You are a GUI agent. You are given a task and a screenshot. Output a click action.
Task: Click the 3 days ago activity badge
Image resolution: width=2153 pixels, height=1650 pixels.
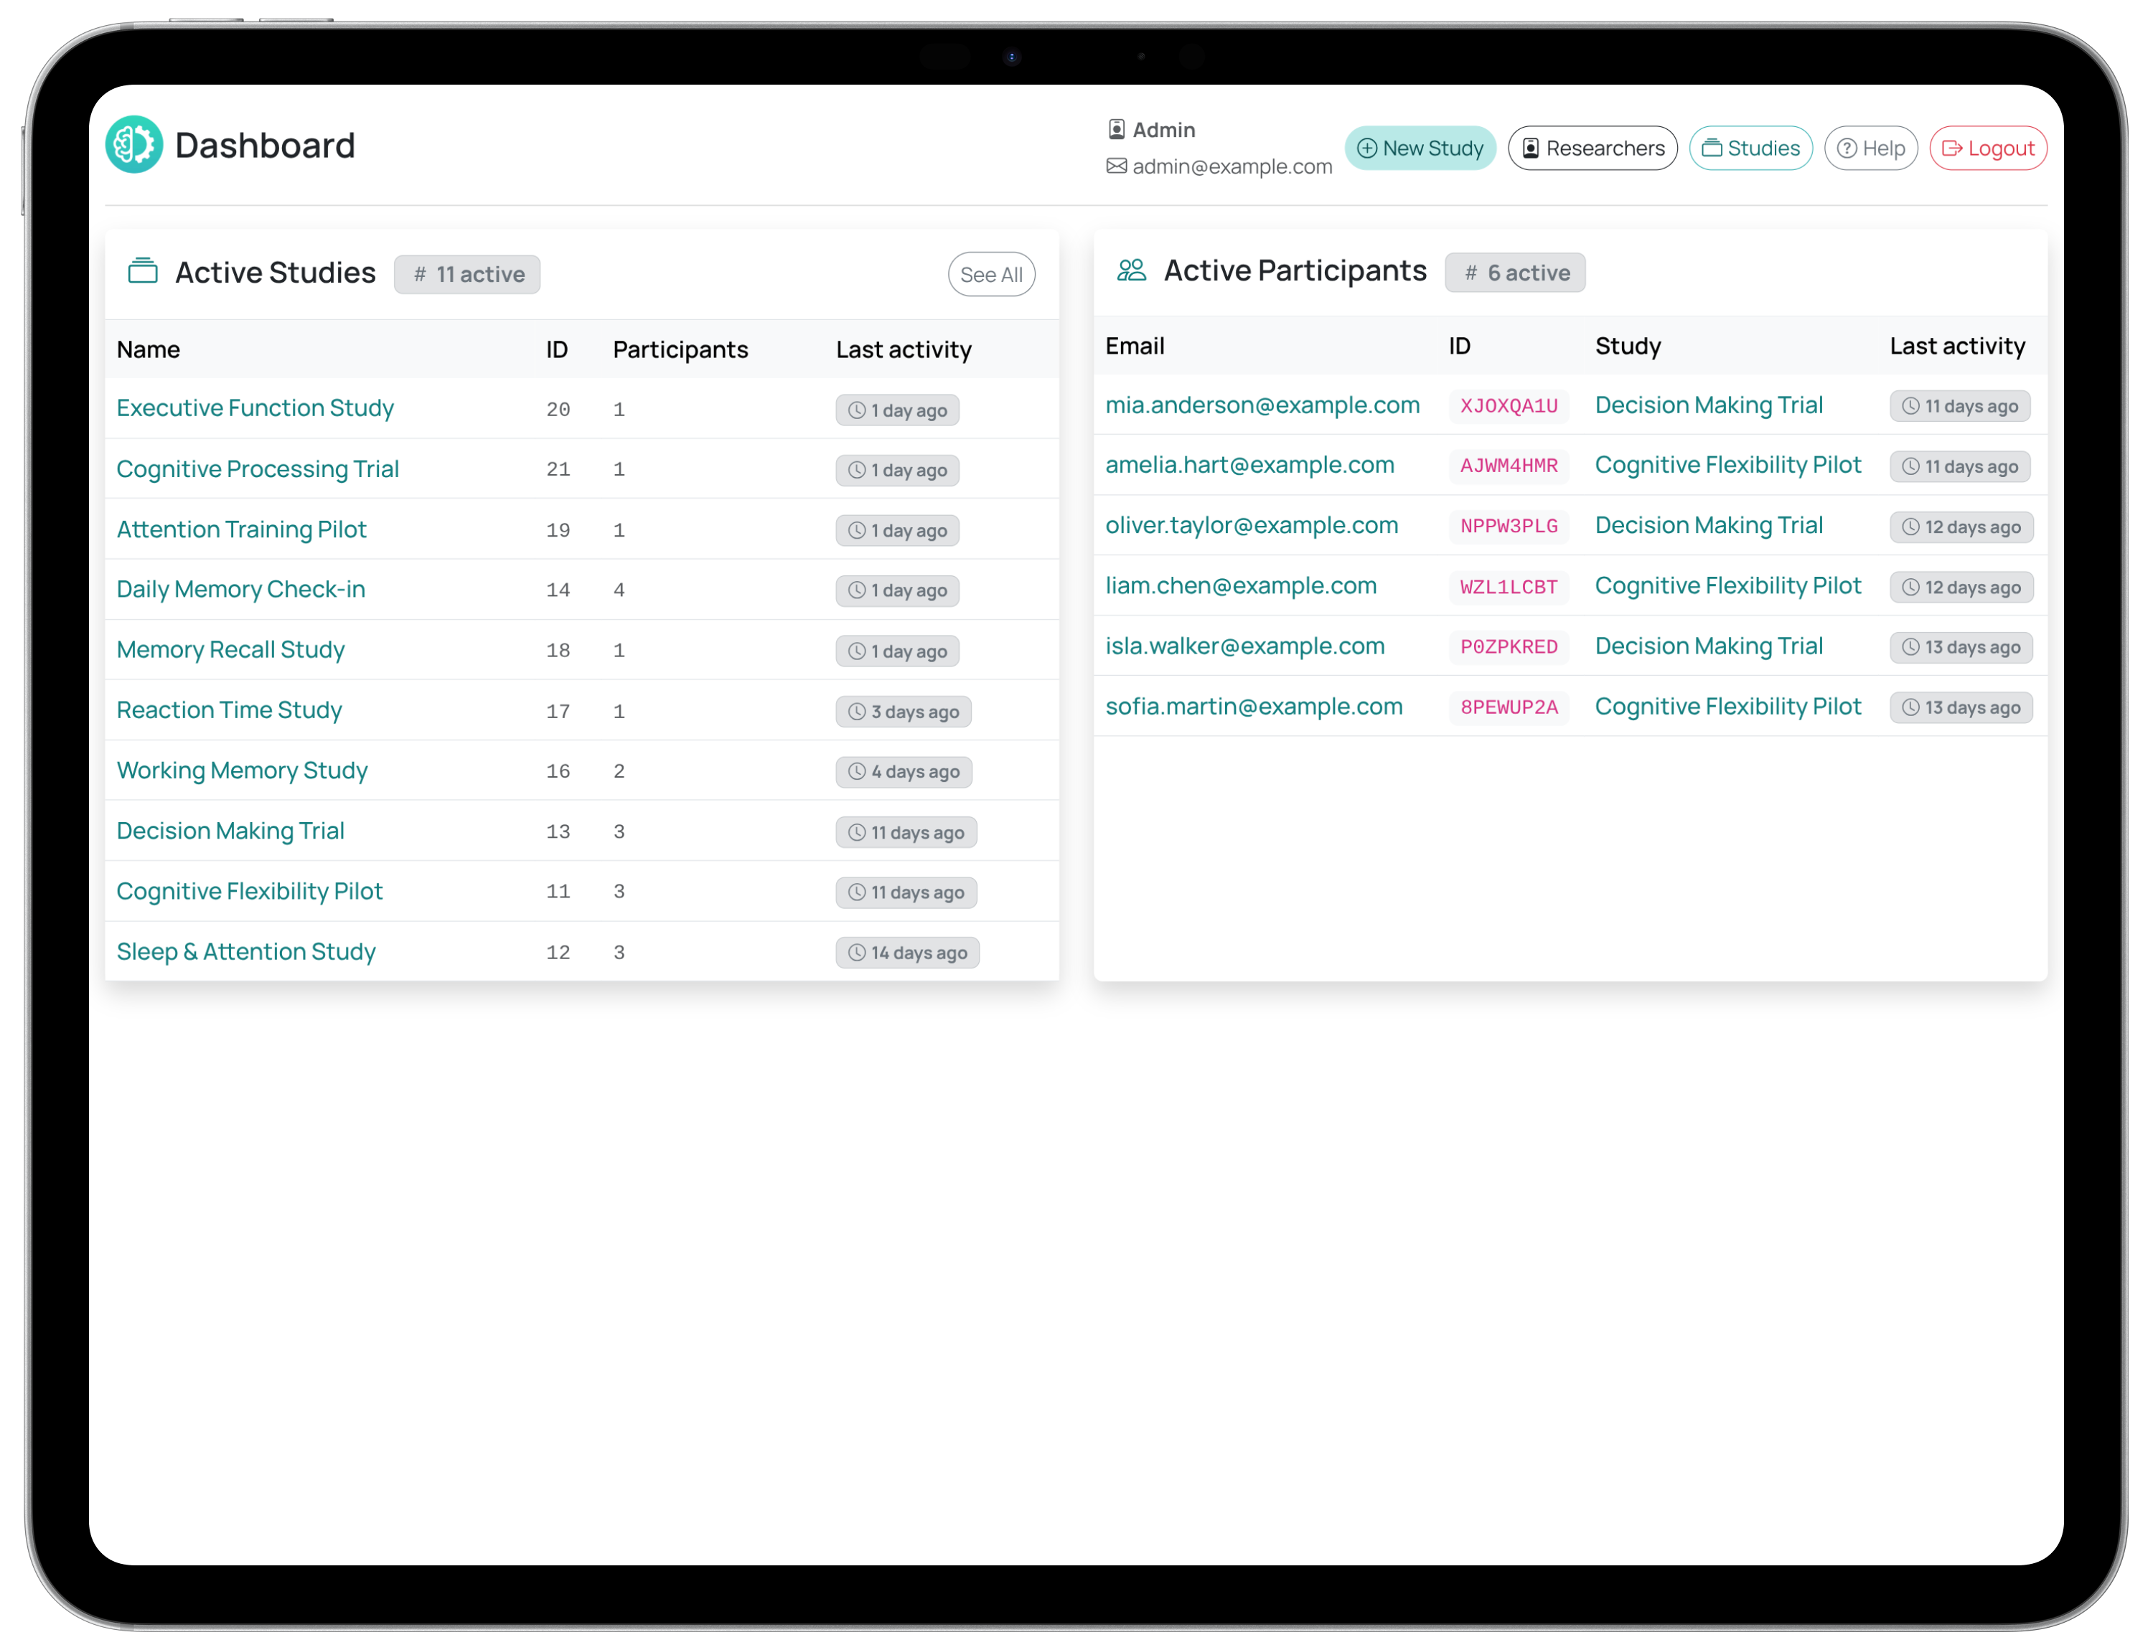[903, 712]
